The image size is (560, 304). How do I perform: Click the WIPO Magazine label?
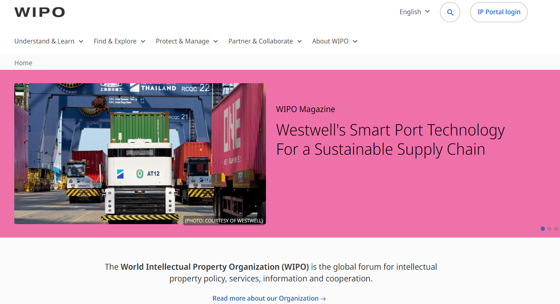[305, 109]
